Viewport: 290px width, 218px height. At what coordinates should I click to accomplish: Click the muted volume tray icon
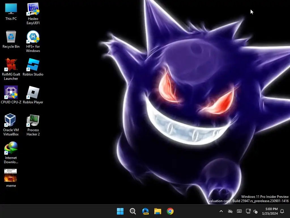coord(255,211)
